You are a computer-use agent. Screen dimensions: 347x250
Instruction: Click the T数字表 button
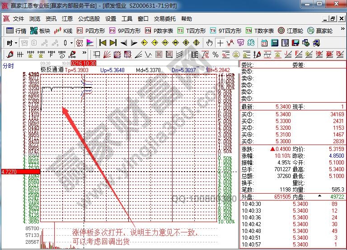260,31
